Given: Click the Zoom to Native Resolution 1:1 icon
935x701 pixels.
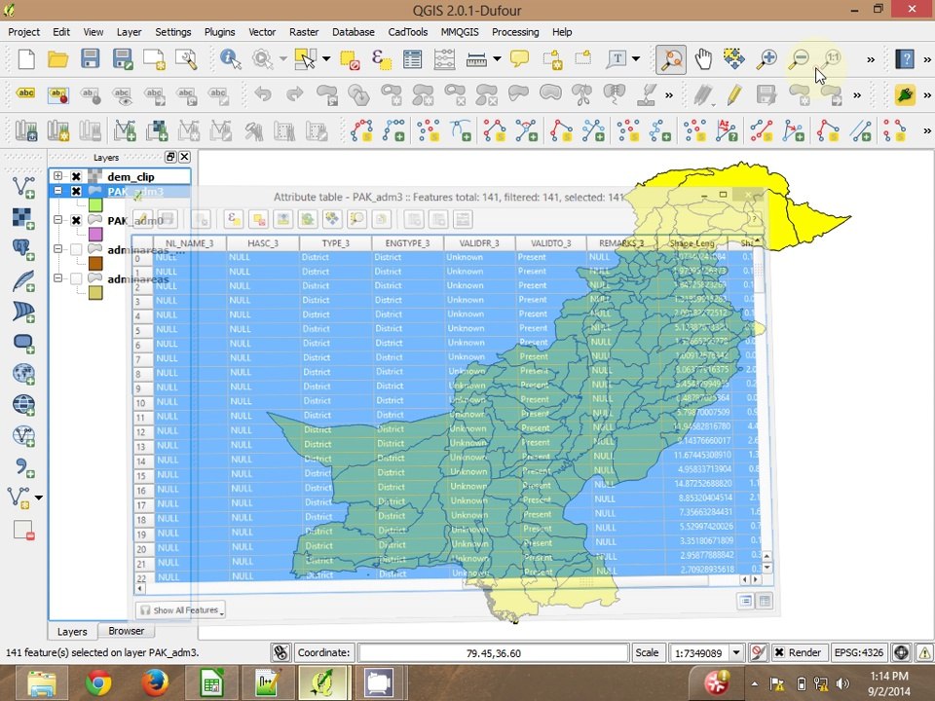Looking at the screenshot, I should tap(831, 59).
